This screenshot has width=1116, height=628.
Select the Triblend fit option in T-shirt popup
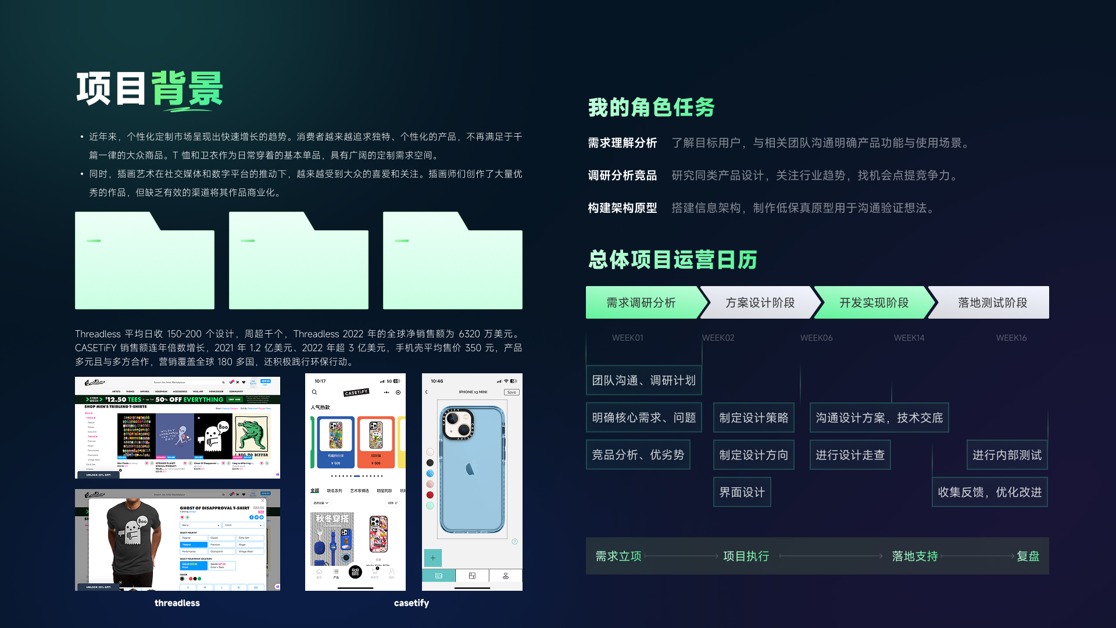tap(194, 545)
